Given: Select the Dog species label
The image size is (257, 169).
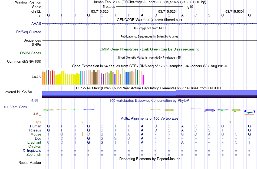Looking at the screenshot, I should (38, 138).
